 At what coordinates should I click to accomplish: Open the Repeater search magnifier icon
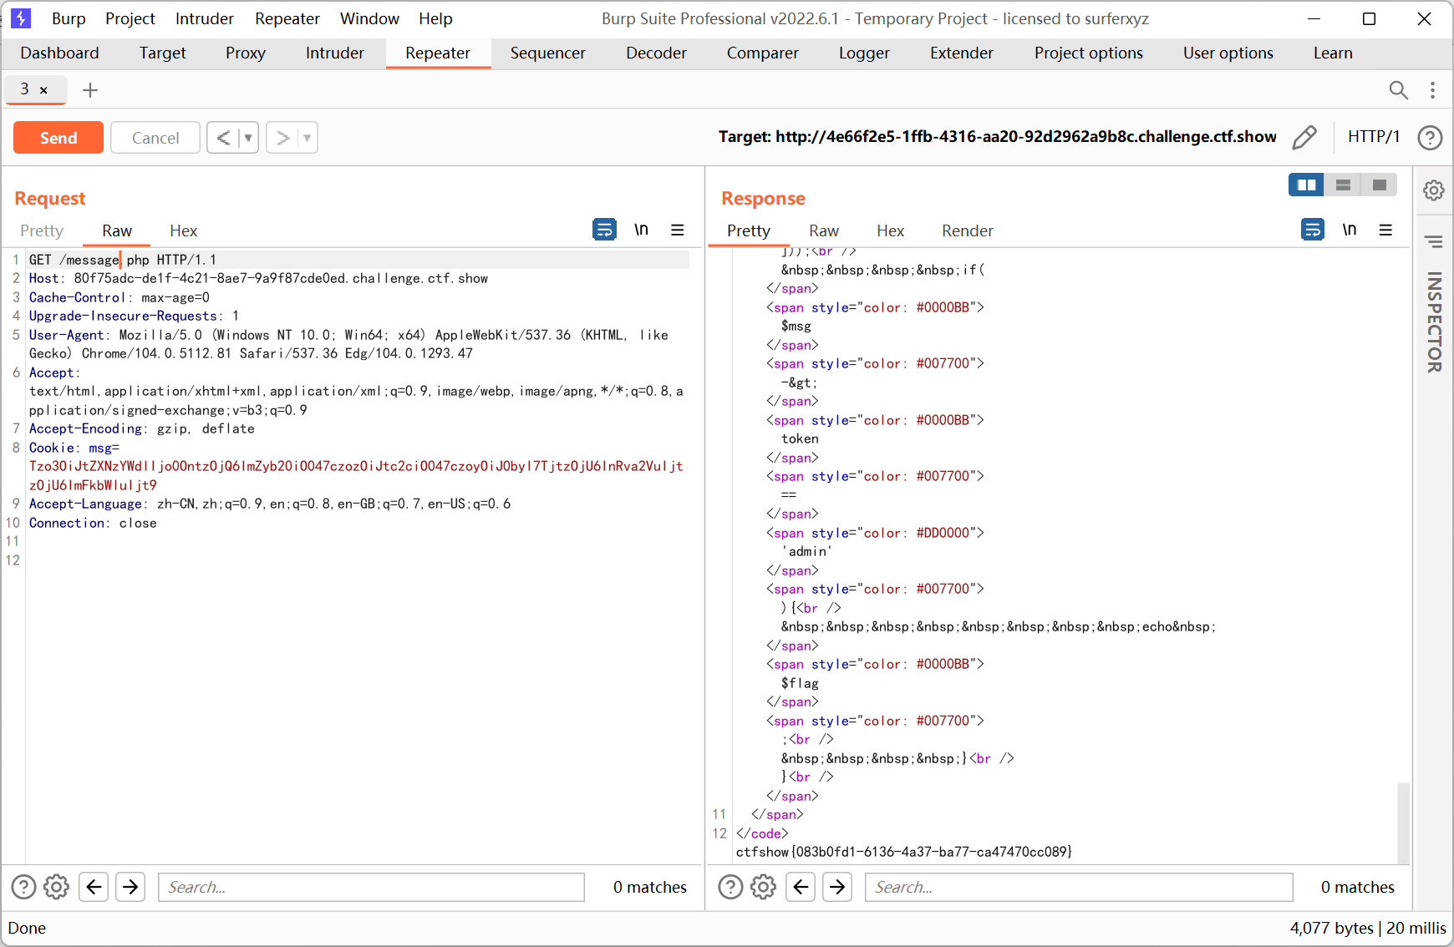click(x=1398, y=90)
